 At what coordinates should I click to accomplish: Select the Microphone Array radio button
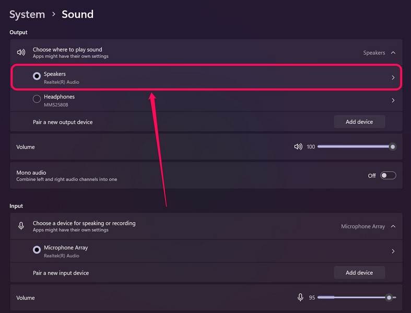pos(37,250)
